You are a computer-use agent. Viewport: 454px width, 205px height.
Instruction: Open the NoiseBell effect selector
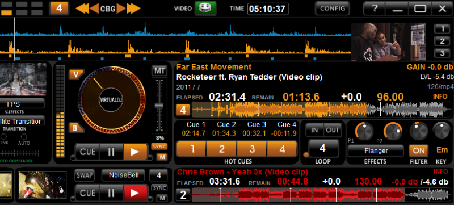pyautogui.click(x=123, y=175)
